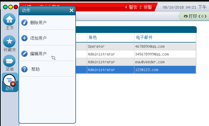Open the Favorites (收藏夹) star icon
Screen dimensions: 209x126
coord(9,41)
